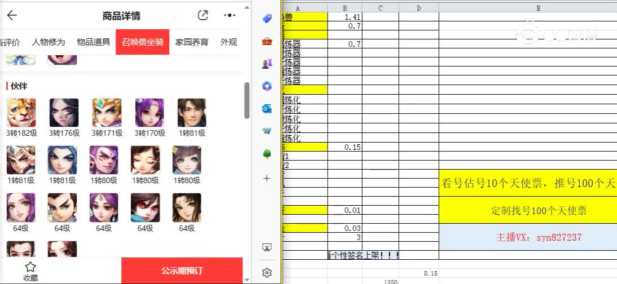Open the green tree icon in sidebar
The width and height of the screenshot is (617, 284).
(267, 154)
